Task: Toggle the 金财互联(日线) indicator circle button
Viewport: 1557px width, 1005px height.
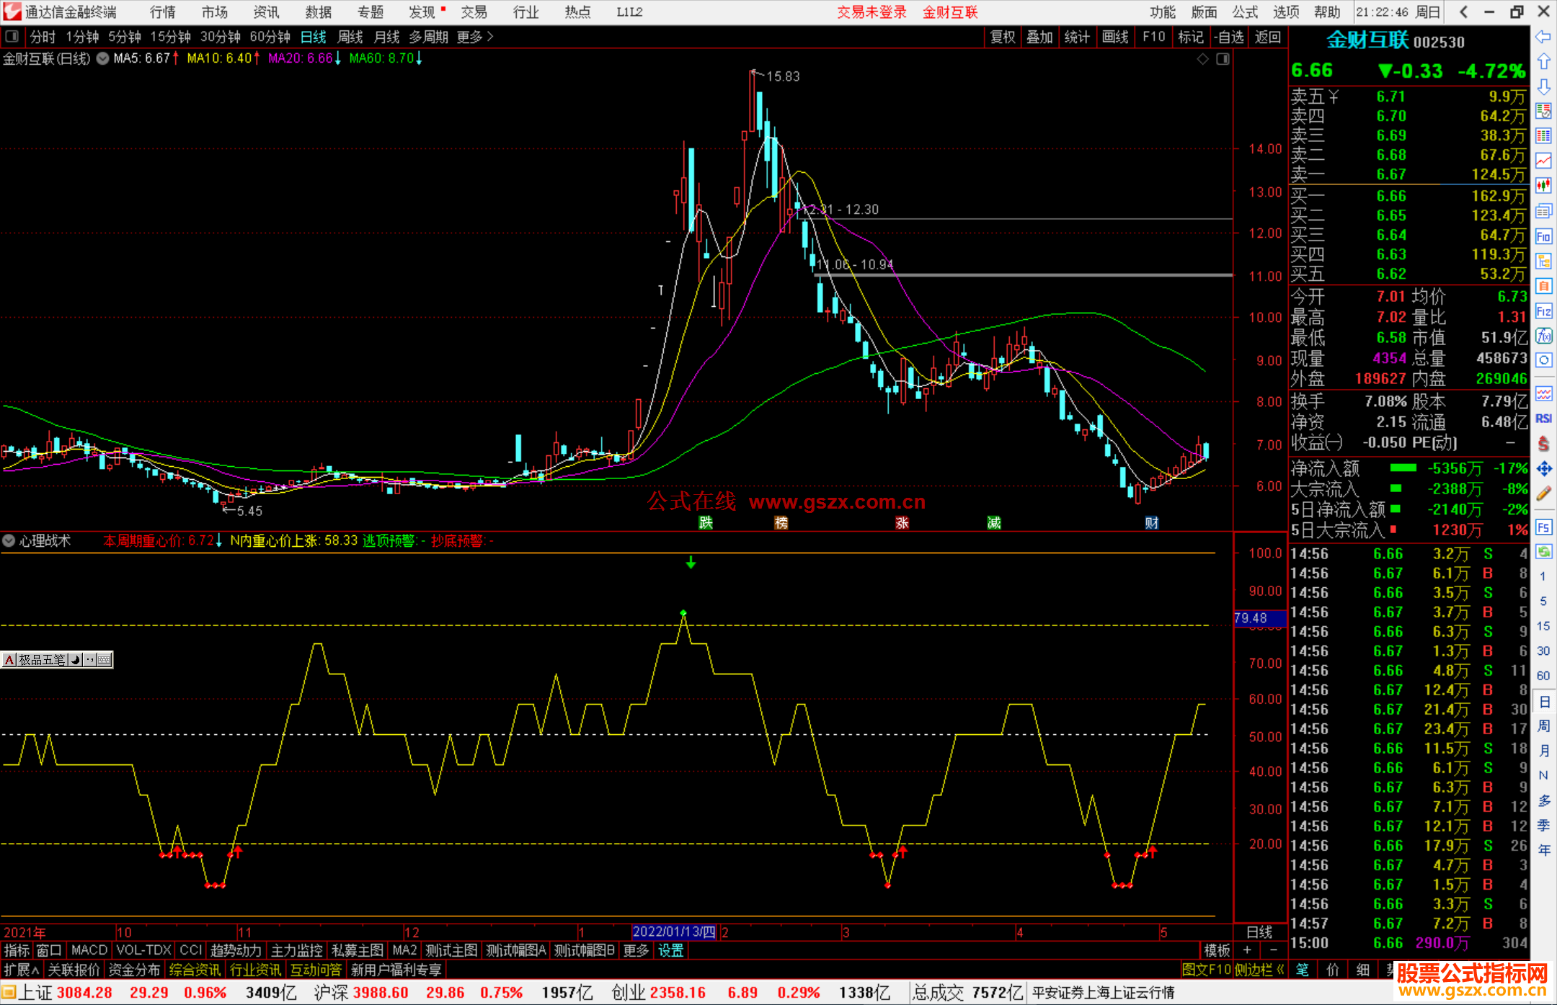Action: tap(102, 58)
